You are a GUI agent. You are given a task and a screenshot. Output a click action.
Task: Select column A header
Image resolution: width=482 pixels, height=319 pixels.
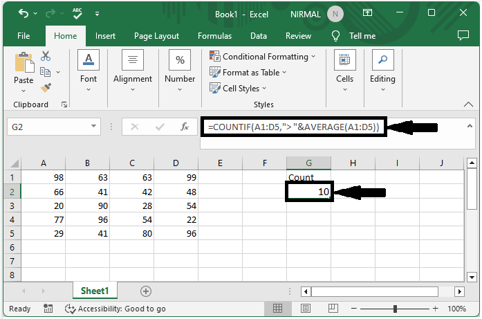point(44,163)
